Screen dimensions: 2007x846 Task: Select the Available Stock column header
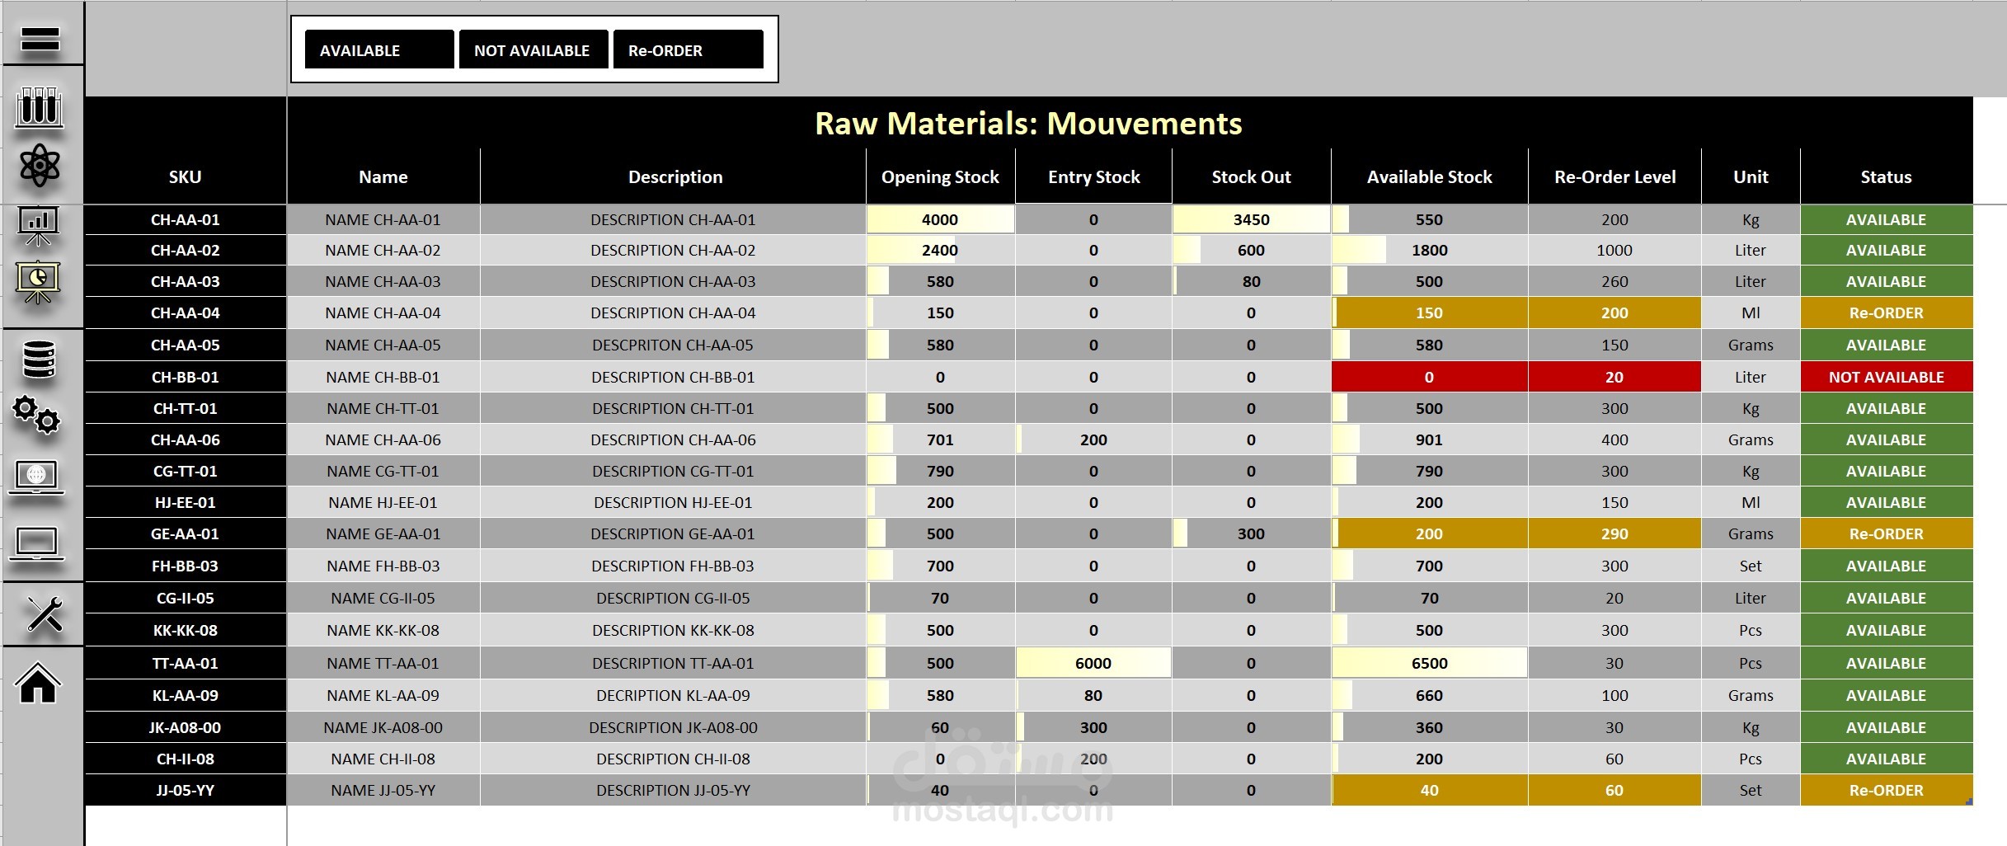(1430, 176)
